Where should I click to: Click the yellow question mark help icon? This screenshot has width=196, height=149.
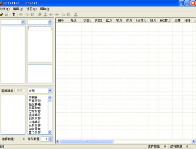pos(14,15)
